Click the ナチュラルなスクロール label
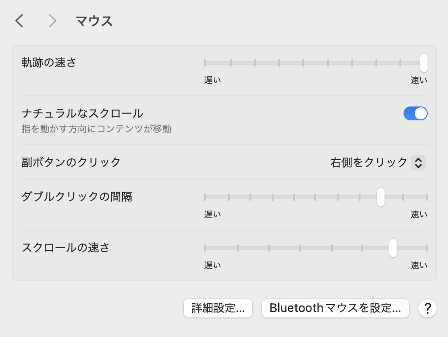 coord(82,113)
